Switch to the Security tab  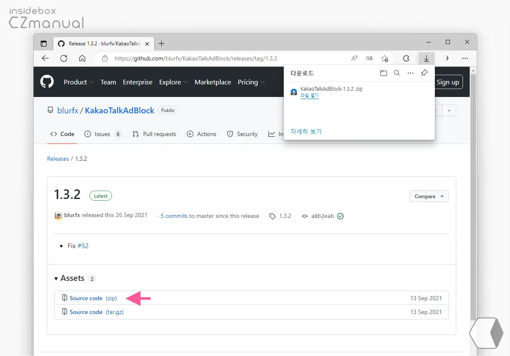(242, 134)
